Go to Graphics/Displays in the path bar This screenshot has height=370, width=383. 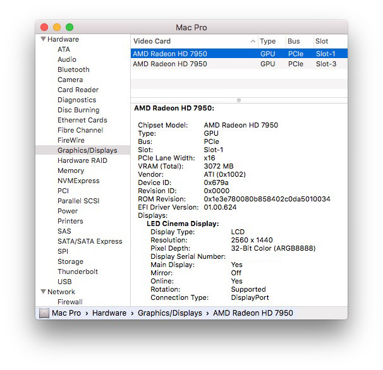[x=170, y=313]
